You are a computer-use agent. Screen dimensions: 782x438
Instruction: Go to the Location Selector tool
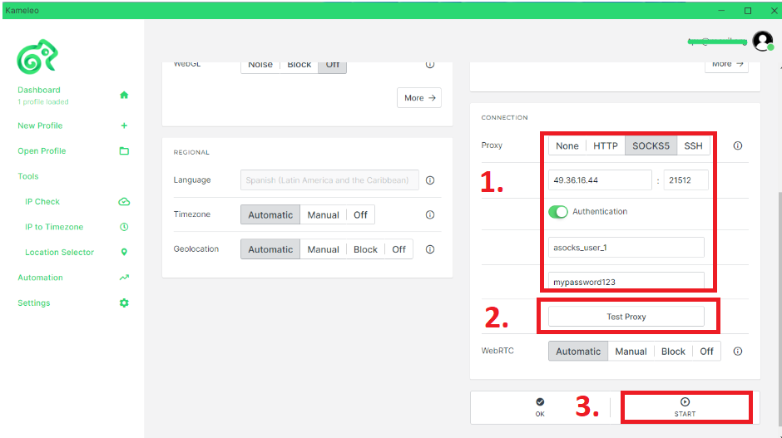[59, 252]
